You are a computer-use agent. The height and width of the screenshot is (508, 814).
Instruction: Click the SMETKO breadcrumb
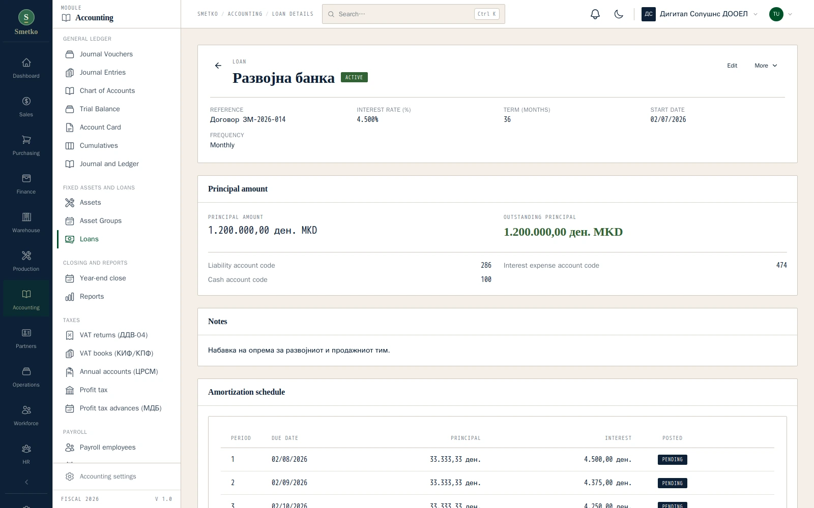[208, 14]
